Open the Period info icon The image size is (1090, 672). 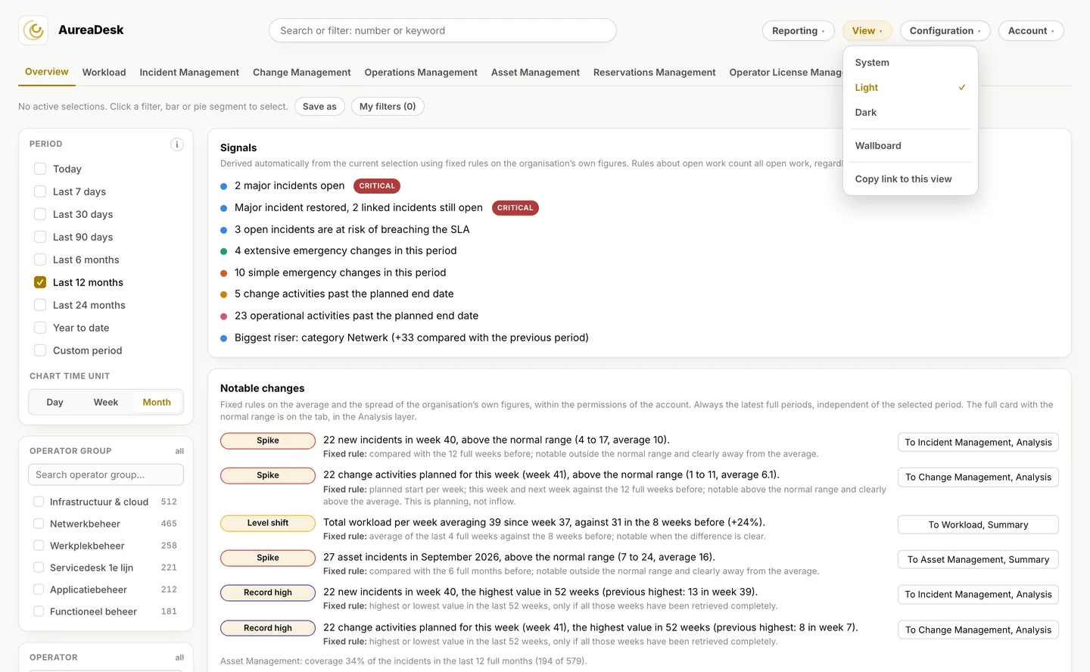pyautogui.click(x=176, y=145)
